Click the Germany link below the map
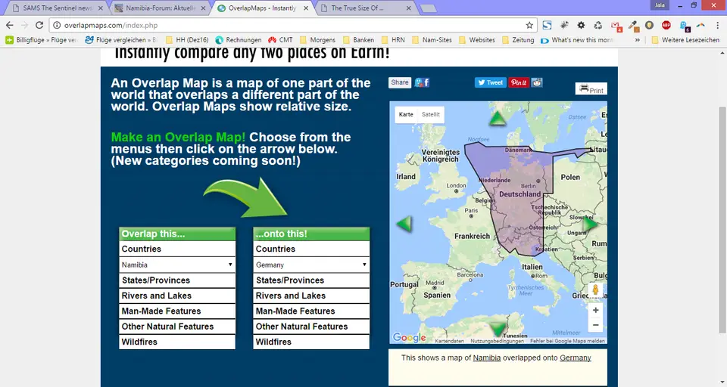This screenshot has width=727, height=387. tap(575, 358)
